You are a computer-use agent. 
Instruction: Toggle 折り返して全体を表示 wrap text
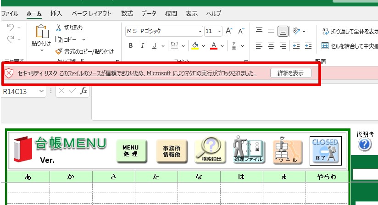point(349,31)
